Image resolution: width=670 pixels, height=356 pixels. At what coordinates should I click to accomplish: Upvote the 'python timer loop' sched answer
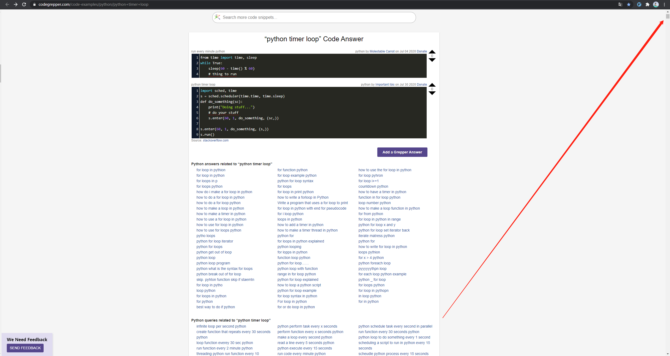[432, 85]
